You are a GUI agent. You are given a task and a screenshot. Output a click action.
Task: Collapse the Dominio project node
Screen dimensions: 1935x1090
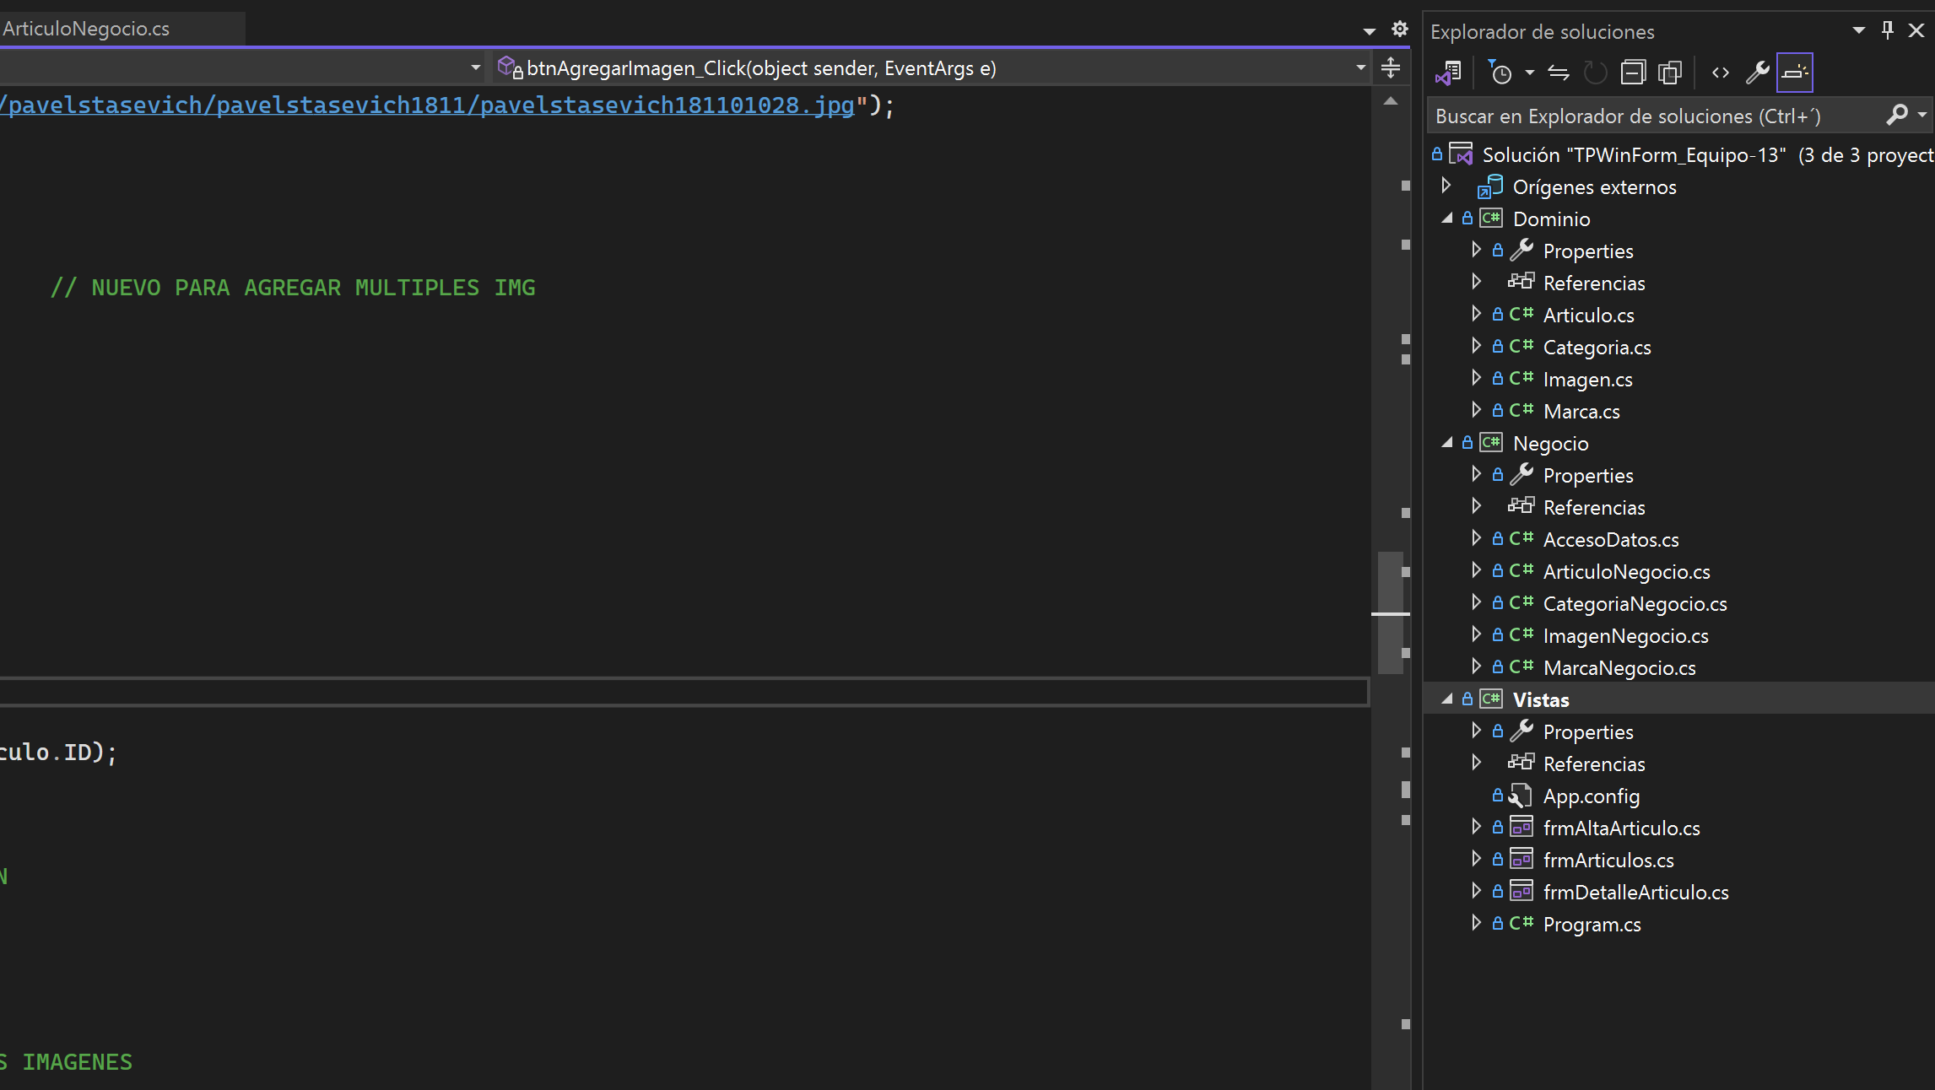[1447, 219]
